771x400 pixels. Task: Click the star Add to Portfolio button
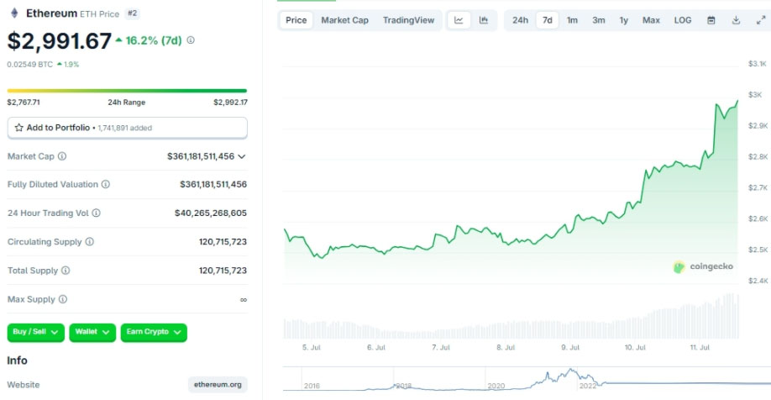tap(127, 128)
